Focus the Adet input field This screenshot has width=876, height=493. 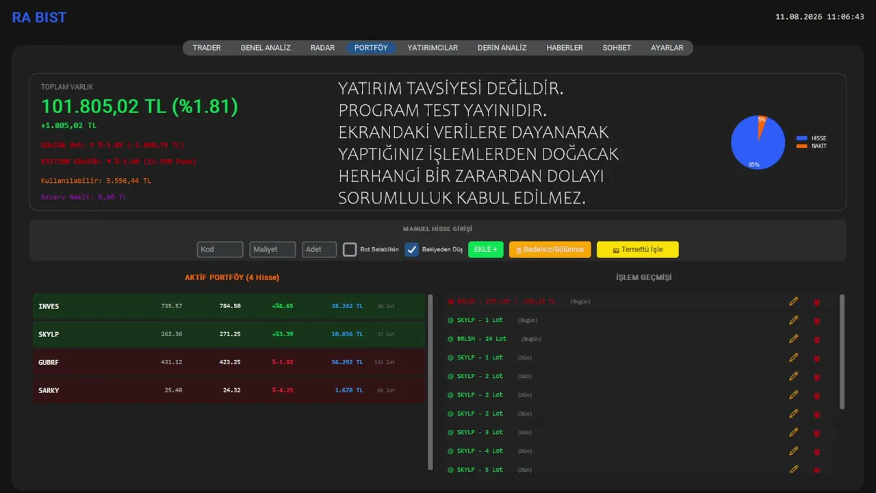click(319, 249)
